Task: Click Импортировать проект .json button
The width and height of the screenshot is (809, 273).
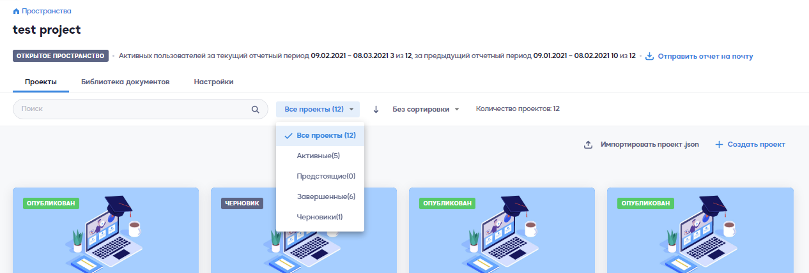Action: [649, 145]
